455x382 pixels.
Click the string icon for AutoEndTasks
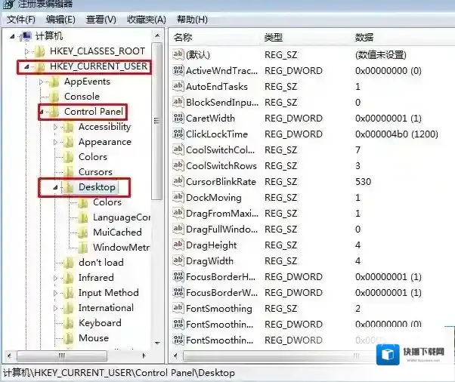coord(178,87)
